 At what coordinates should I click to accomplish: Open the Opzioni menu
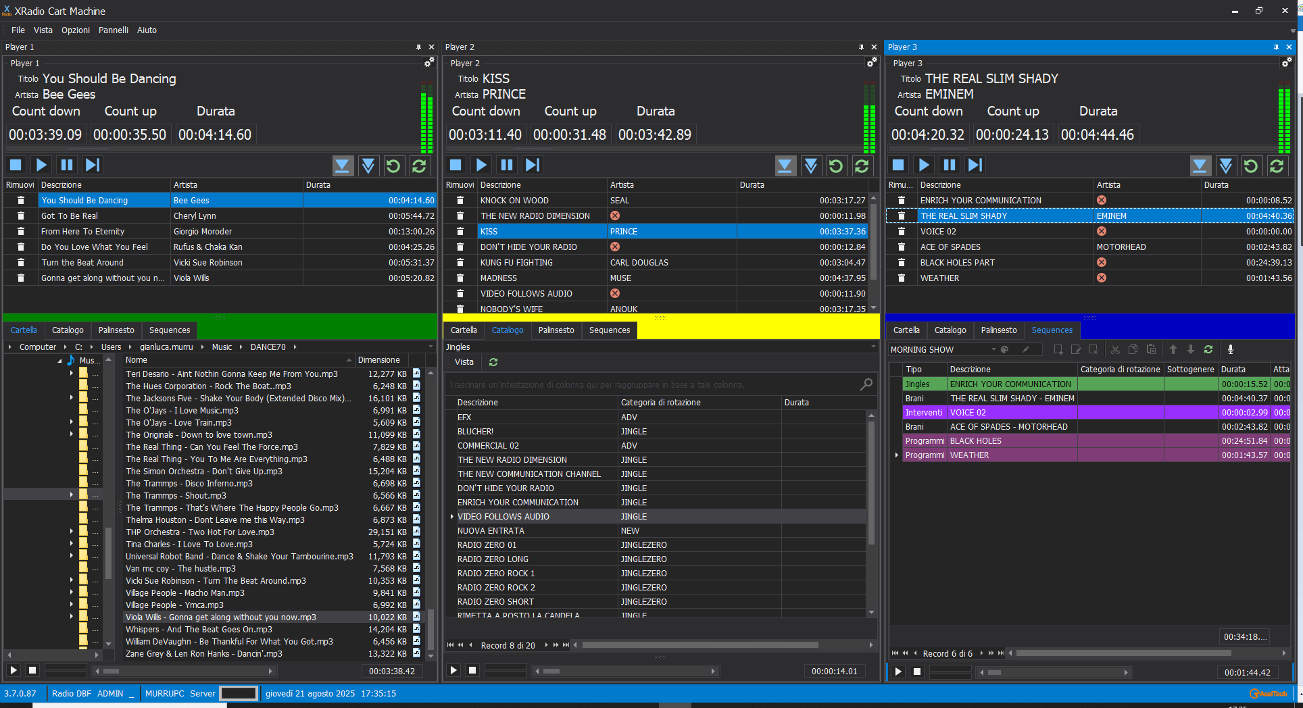pos(76,30)
